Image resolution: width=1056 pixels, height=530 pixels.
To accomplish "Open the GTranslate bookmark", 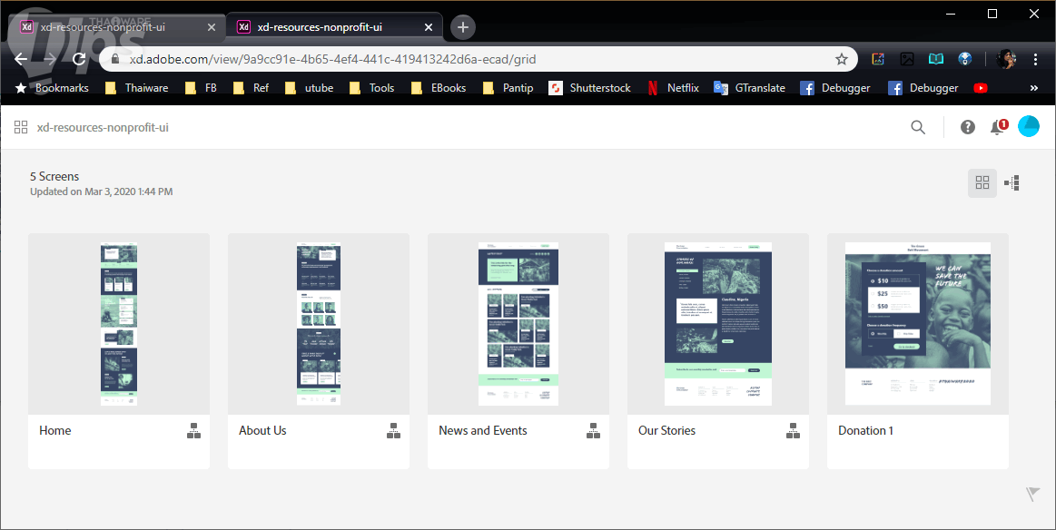I will click(x=750, y=87).
